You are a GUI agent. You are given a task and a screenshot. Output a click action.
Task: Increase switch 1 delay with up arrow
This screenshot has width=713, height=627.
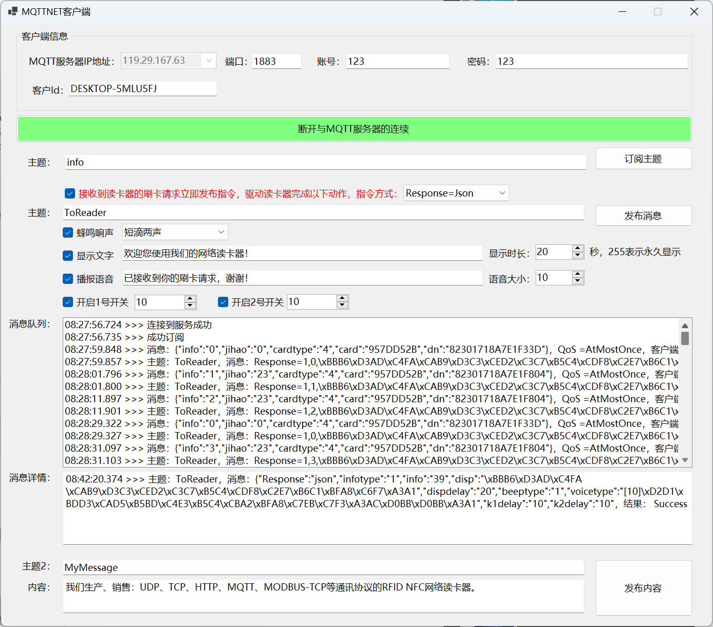[x=190, y=299]
